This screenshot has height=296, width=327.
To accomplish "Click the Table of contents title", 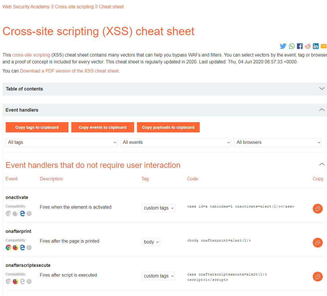I will pos(25,89).
